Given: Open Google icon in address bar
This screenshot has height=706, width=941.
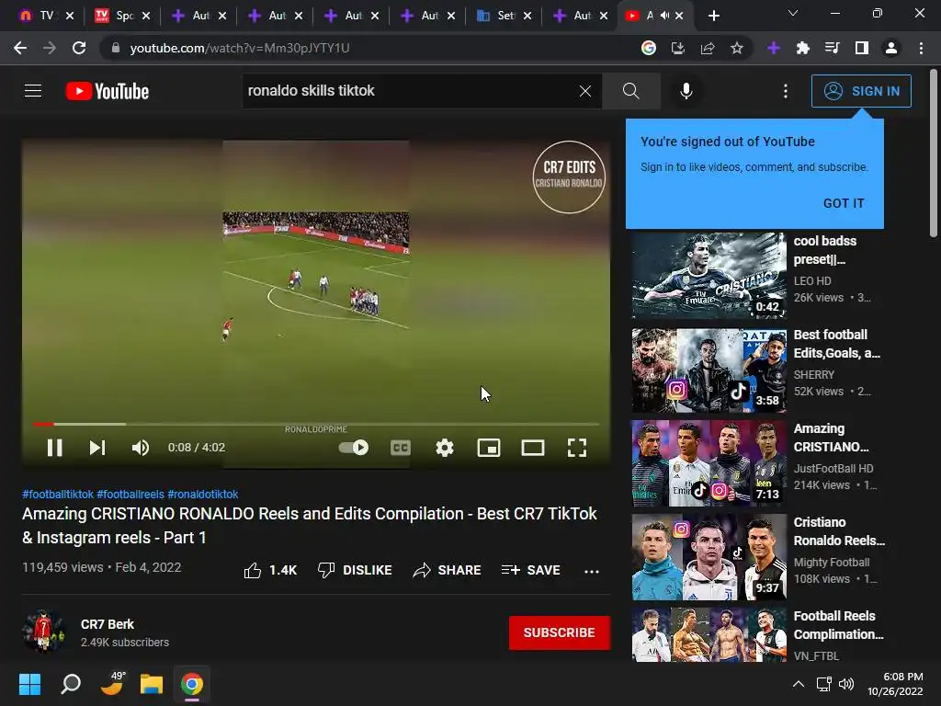Looking at the screenshot, I should 648,48.
